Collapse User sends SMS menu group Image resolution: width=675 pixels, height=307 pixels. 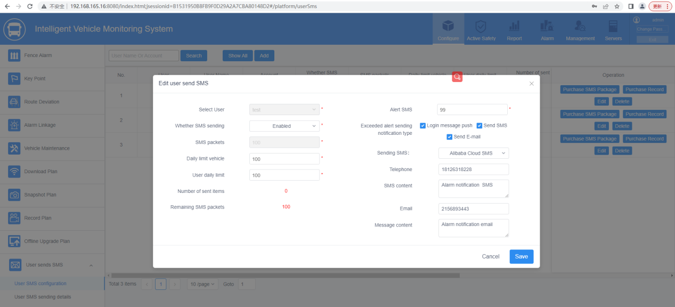pyautogui.click(x=91, y=265)
